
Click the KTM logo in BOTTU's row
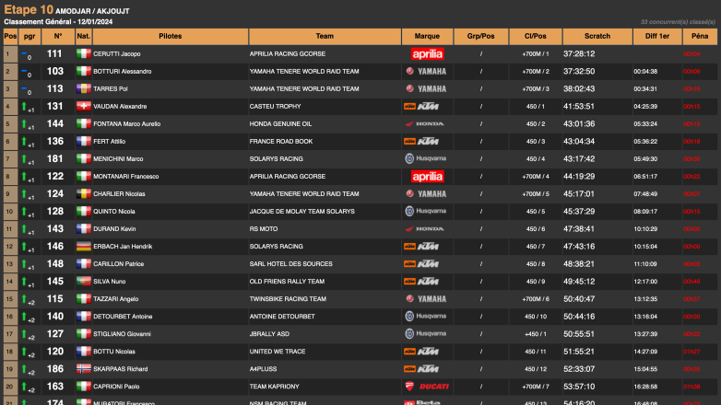(421, 352)
